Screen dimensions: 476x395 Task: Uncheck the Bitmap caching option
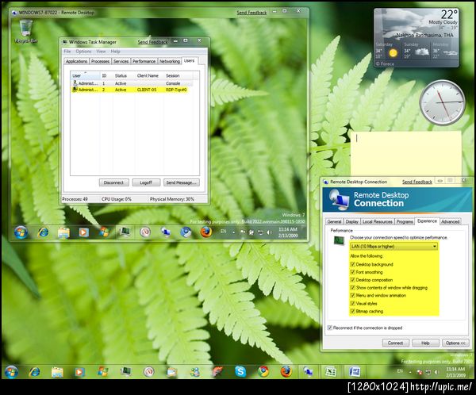click(x=352, y=311)
